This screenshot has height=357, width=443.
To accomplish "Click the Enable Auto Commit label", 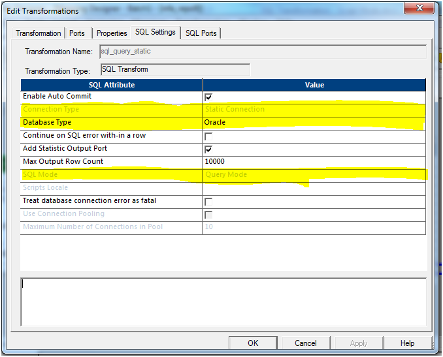I will (57, 96).
